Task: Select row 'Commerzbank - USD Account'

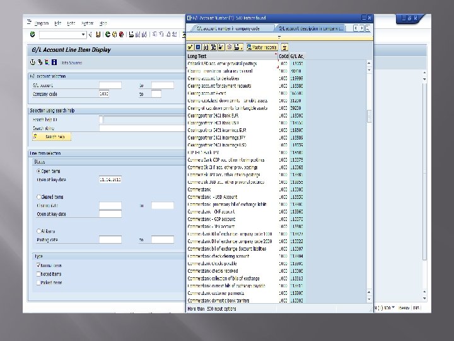Action: [x=246, y=197]
